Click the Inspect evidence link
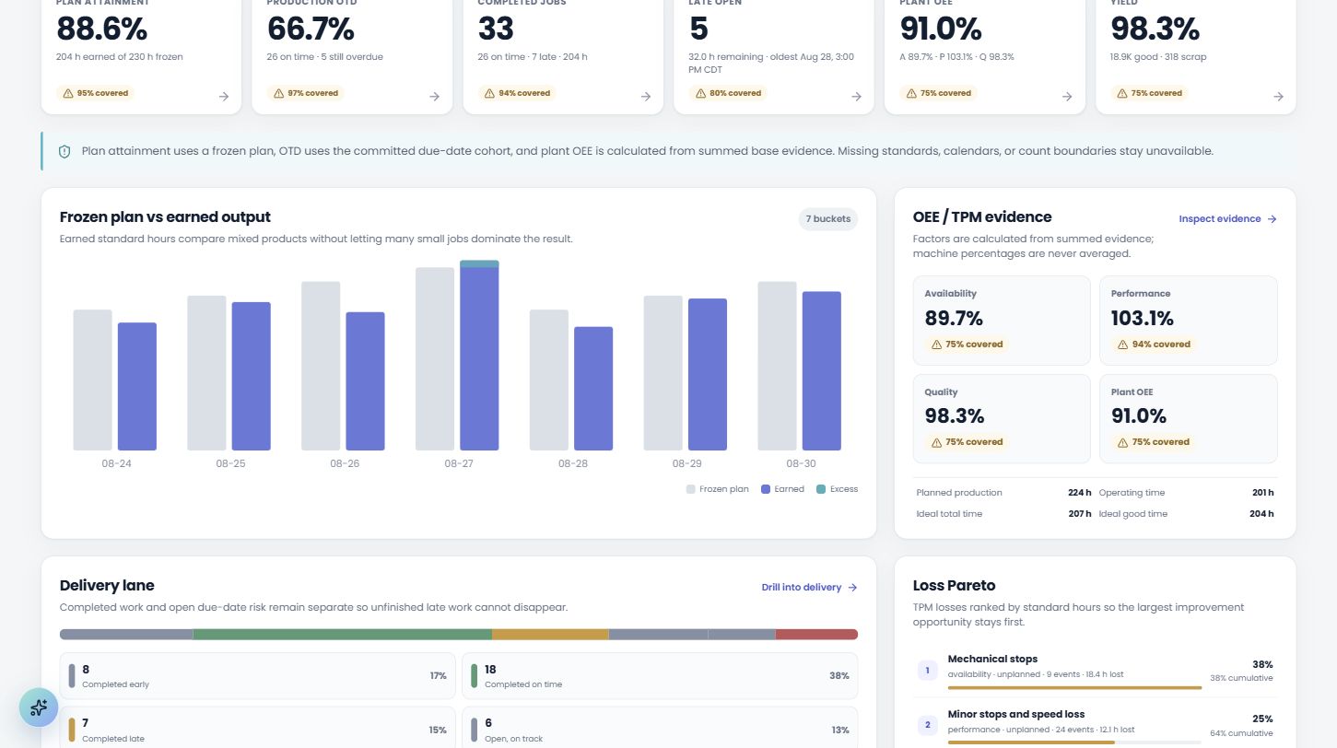This screenshot has width=1337, height=748. pos(1227,219)
